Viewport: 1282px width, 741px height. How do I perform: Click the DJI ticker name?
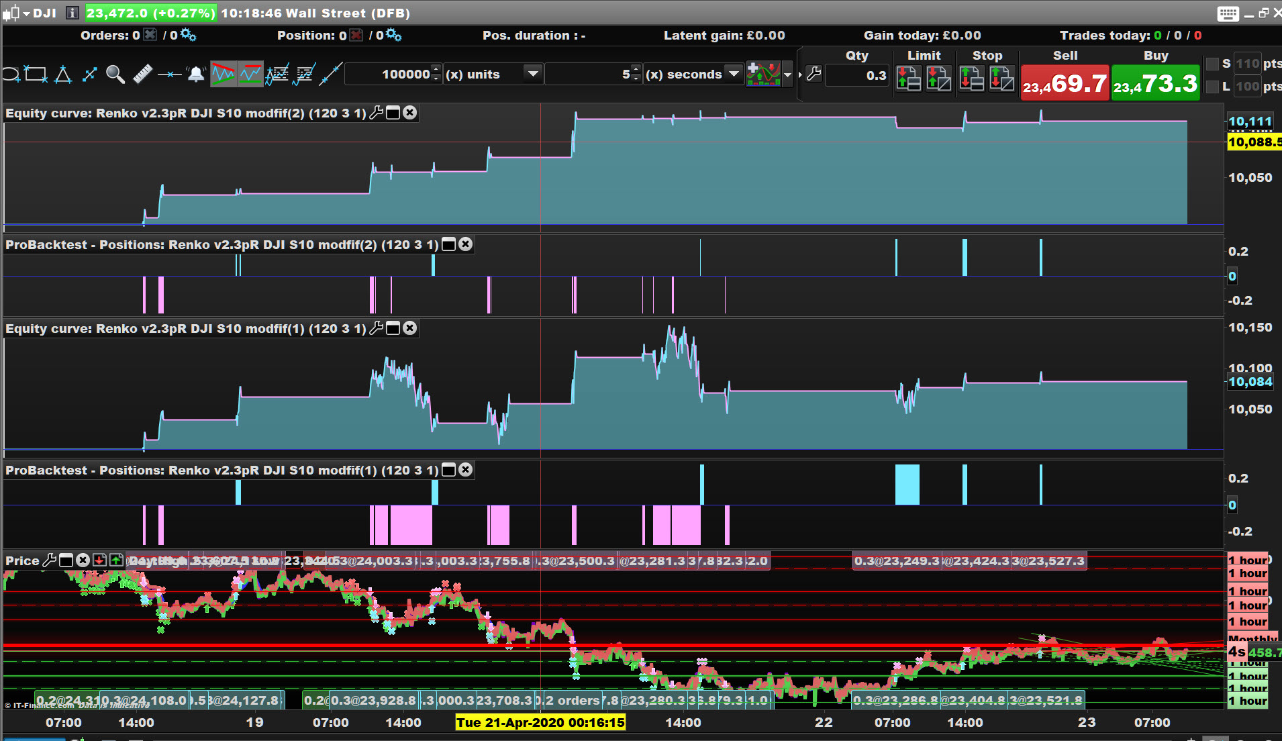[45, 13]
